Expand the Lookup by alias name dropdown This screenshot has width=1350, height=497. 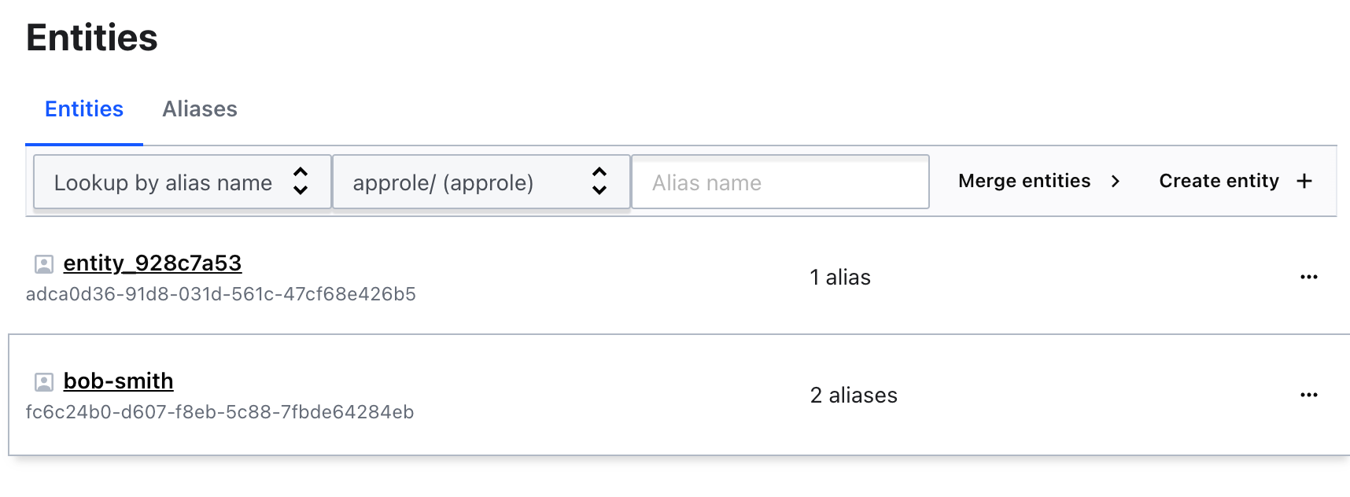pos(182,182)
